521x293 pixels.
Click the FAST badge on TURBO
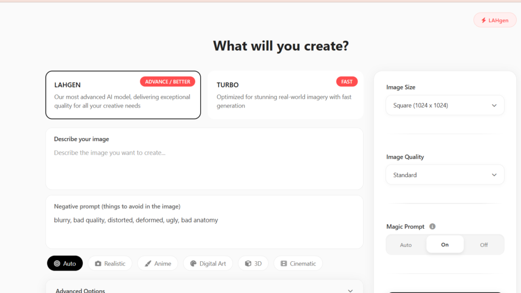(347, 82)
